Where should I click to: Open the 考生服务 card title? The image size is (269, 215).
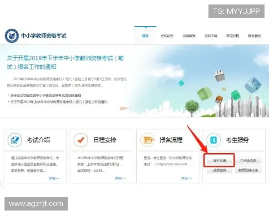(237, 140)
